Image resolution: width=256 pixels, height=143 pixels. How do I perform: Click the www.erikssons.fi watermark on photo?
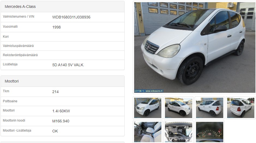pyautogui.click(x=154, y=91)
